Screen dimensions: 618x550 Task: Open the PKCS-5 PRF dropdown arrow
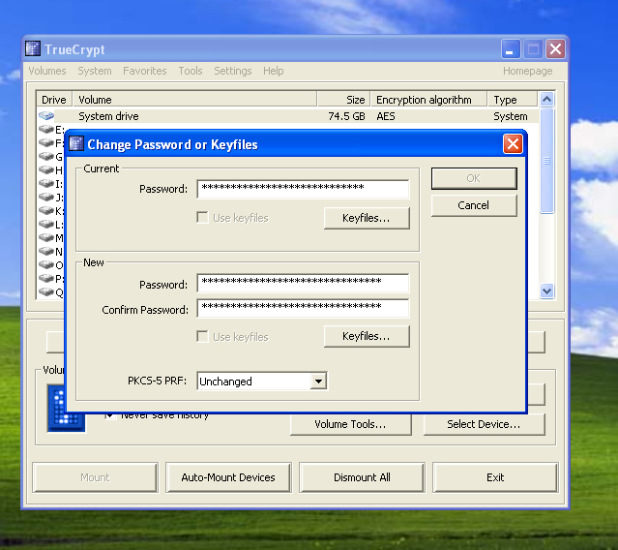point(318,382)
